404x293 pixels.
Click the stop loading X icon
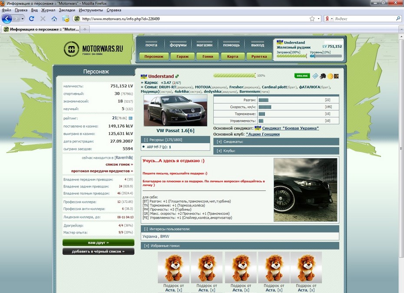coord(43,19)
